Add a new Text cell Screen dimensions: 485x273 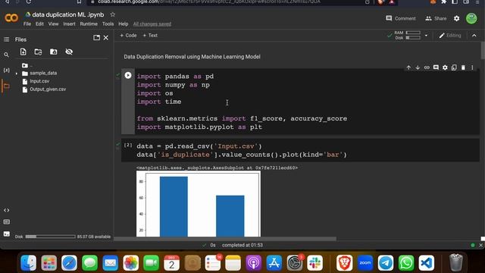[x=150, y=36]
